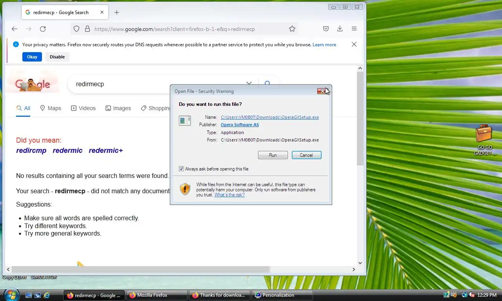This screenshot has width=502, height=301.
Task: Open the OperaGXSetup.exe file path link
Action: click(x=270, y=117)
